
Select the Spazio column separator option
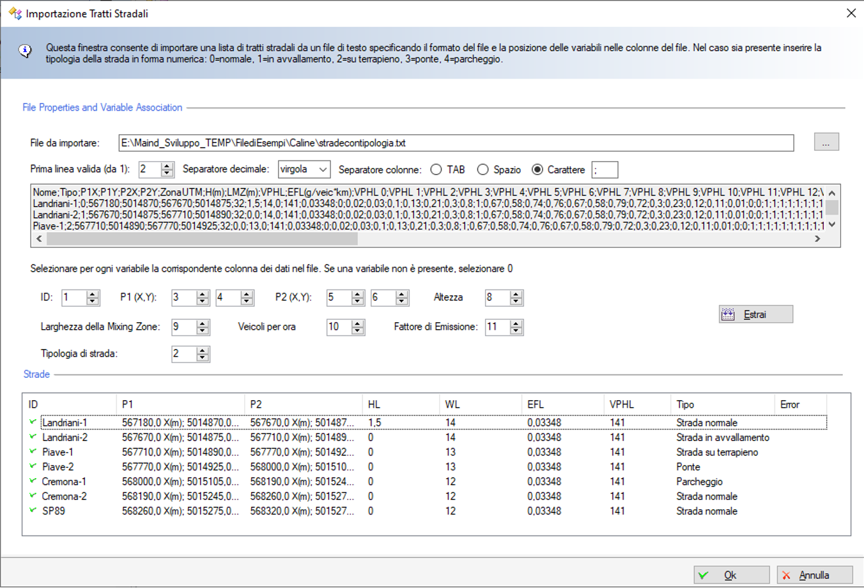click(x=483, y=169)
